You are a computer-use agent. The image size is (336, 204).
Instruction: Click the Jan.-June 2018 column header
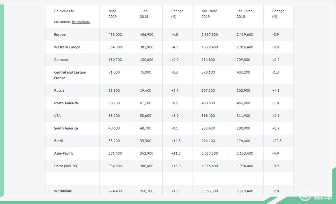(x=244, y=14)
